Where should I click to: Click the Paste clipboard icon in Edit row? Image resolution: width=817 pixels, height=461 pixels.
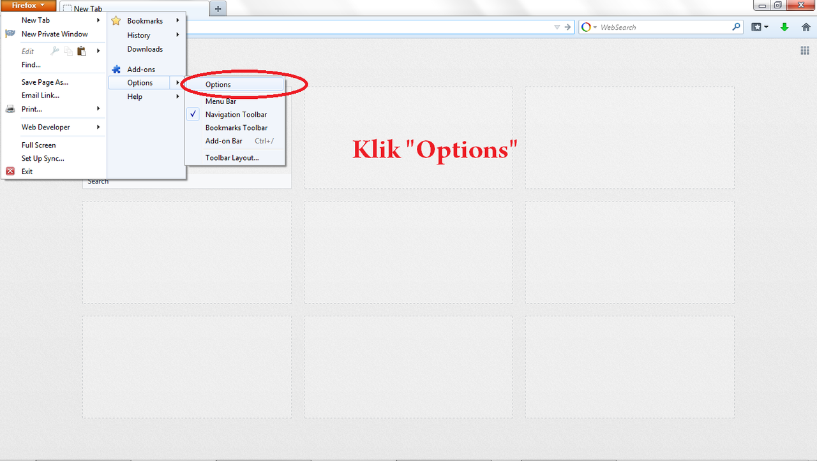coord(82,51)
